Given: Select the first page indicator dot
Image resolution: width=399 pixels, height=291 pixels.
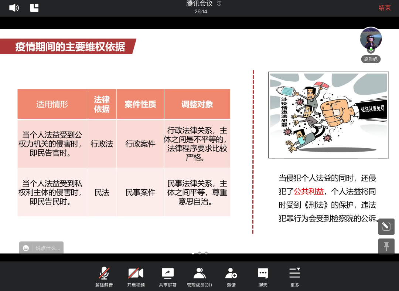Looking at the screenshot, I should tap(193, 253).
